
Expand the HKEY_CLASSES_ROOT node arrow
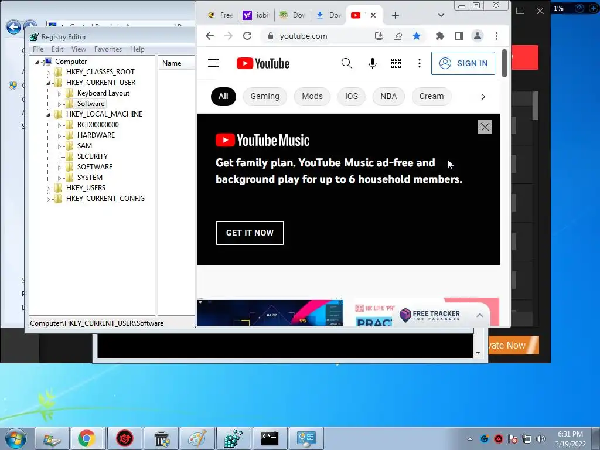pos(48,72)
